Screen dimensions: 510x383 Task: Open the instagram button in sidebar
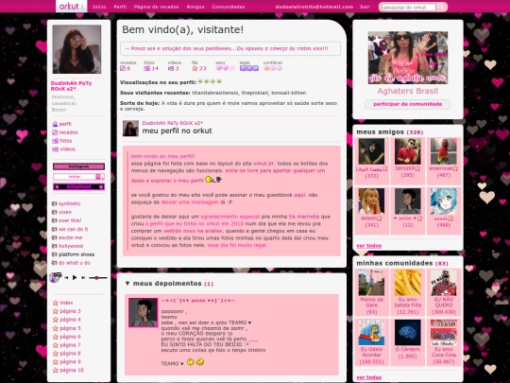coord(78,166)
